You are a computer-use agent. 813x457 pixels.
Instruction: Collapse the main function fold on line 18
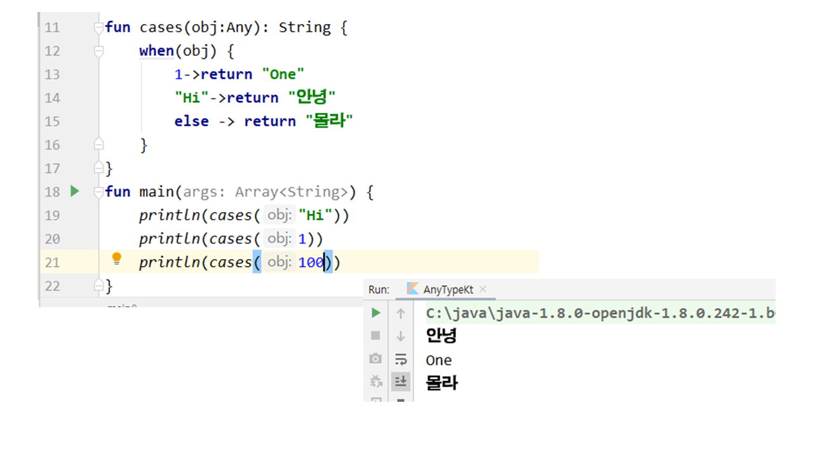[98, 192]
